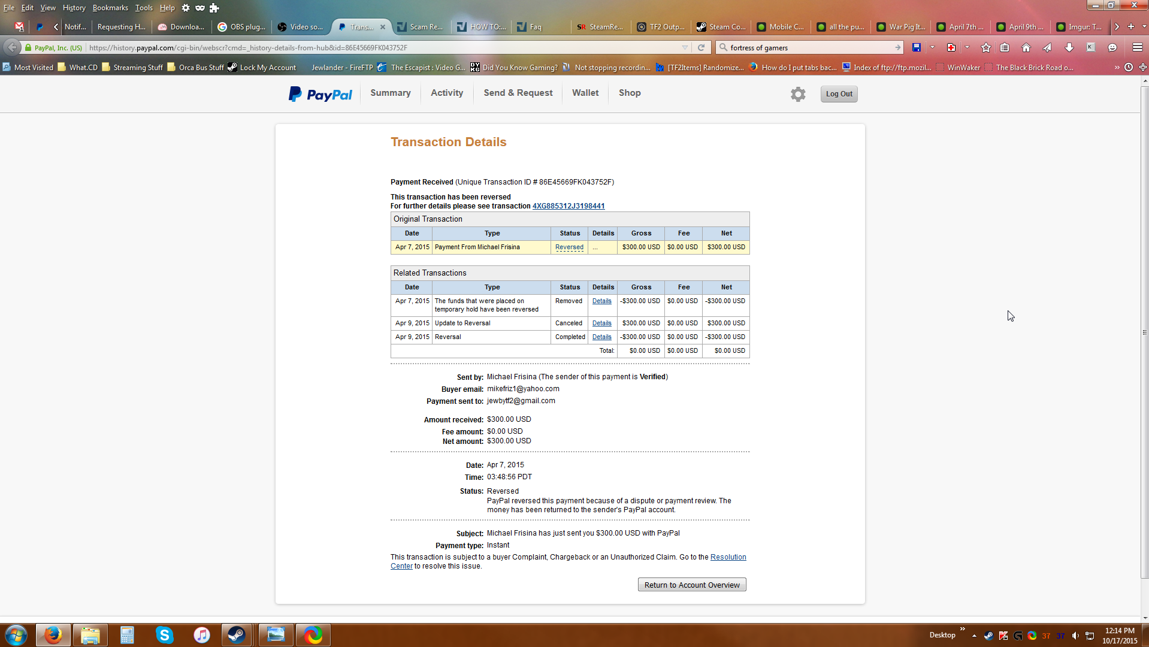Expand hidden bookmarks toolbar overflow chevron
Viewport: 1149px width, 647px height.
click(x=1117, y=68)
